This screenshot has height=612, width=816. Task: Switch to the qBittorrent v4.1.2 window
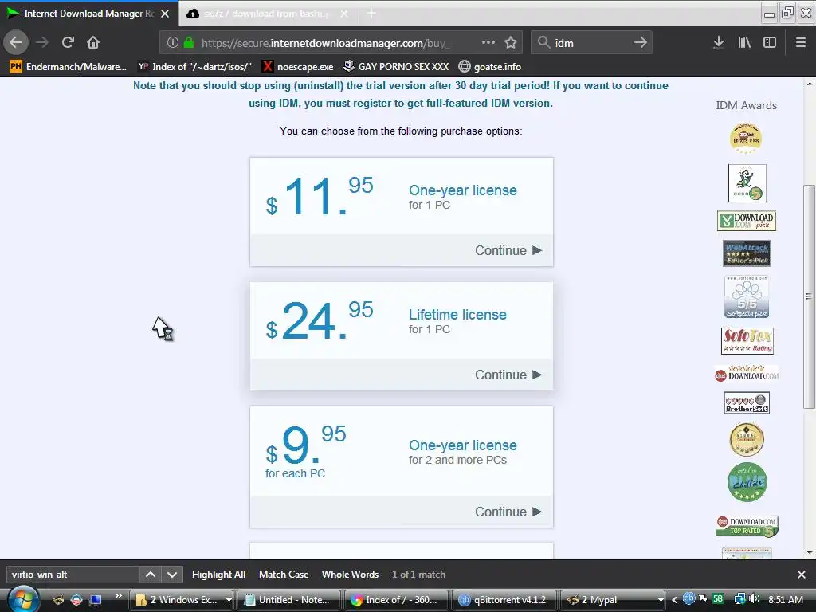pyautogui.click(x=504, y=600)
